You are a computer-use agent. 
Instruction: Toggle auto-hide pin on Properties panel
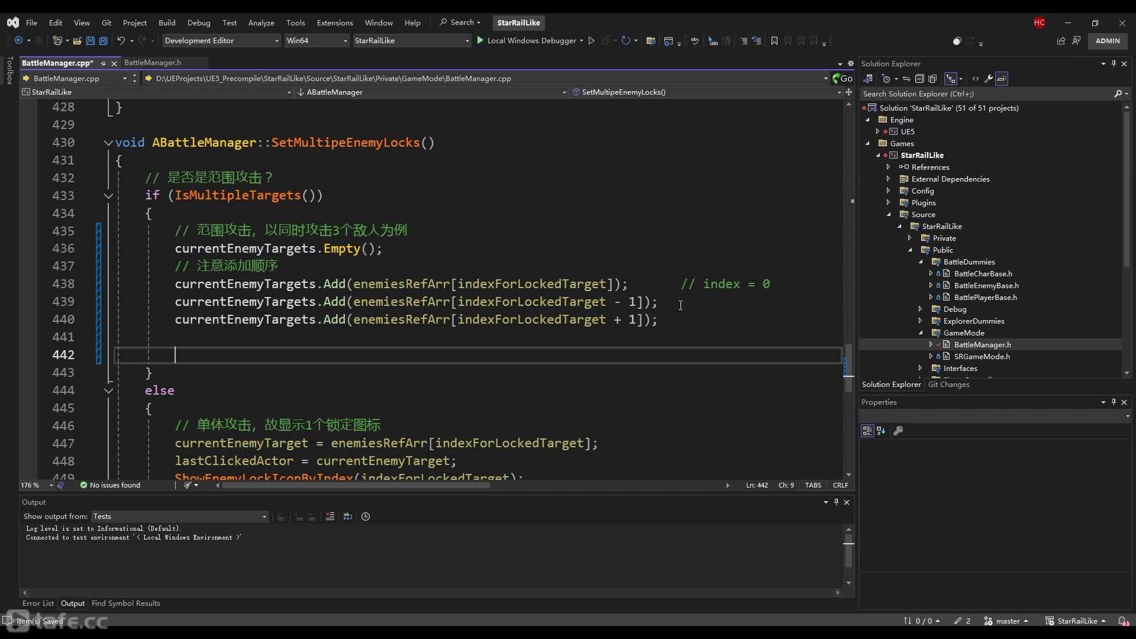click(1114, 402)
